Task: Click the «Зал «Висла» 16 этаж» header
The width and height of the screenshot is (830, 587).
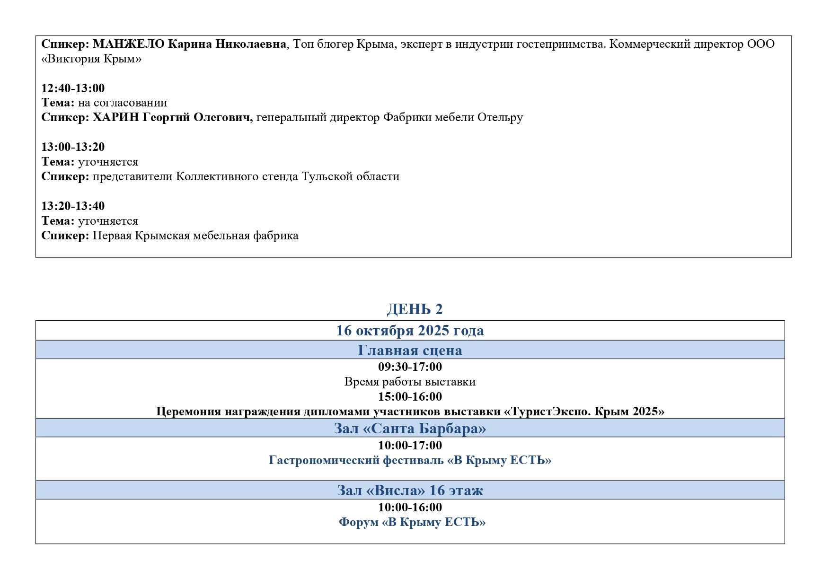Action: point(410,490)
